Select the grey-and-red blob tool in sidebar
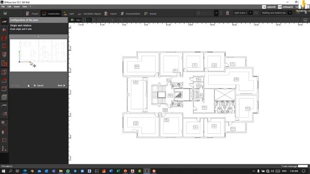The width and height of the screenshot is (310, 174). [4, 114]
